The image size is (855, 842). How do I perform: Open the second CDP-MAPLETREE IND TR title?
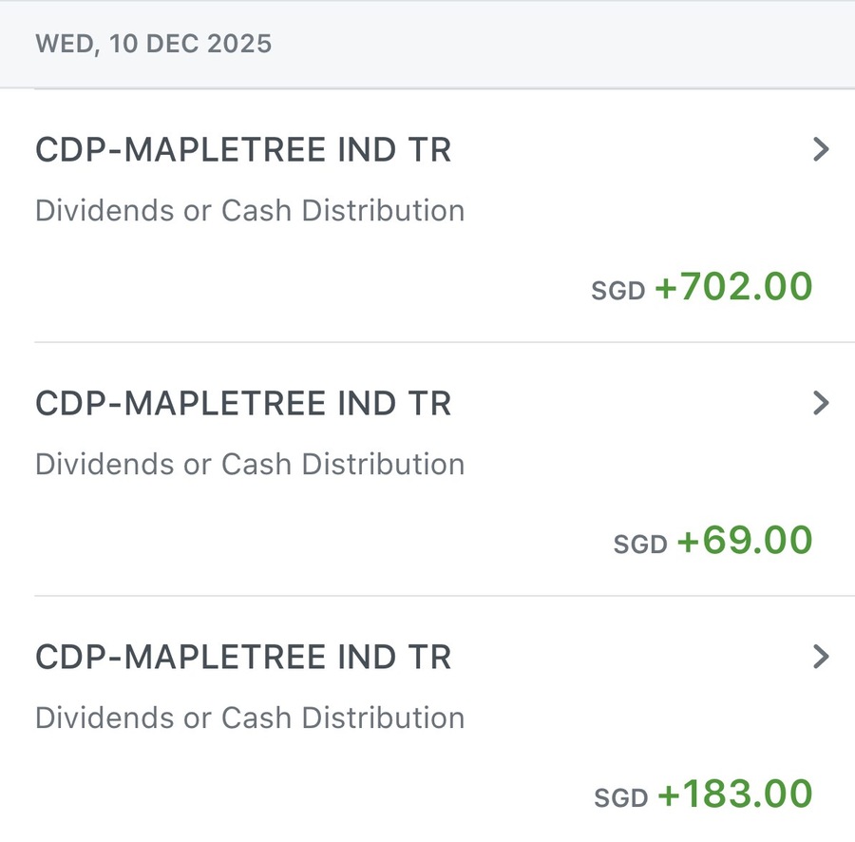(243, 404)
